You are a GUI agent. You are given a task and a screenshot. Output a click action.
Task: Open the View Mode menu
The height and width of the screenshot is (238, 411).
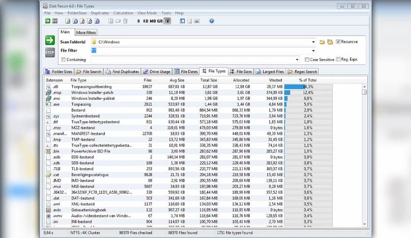pos(147,13)
